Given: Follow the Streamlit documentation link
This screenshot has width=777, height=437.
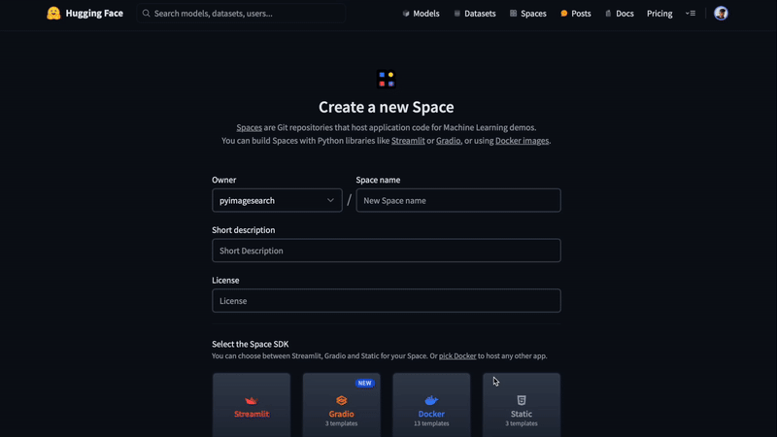Looking at the screenshot, I should (408, 141).
